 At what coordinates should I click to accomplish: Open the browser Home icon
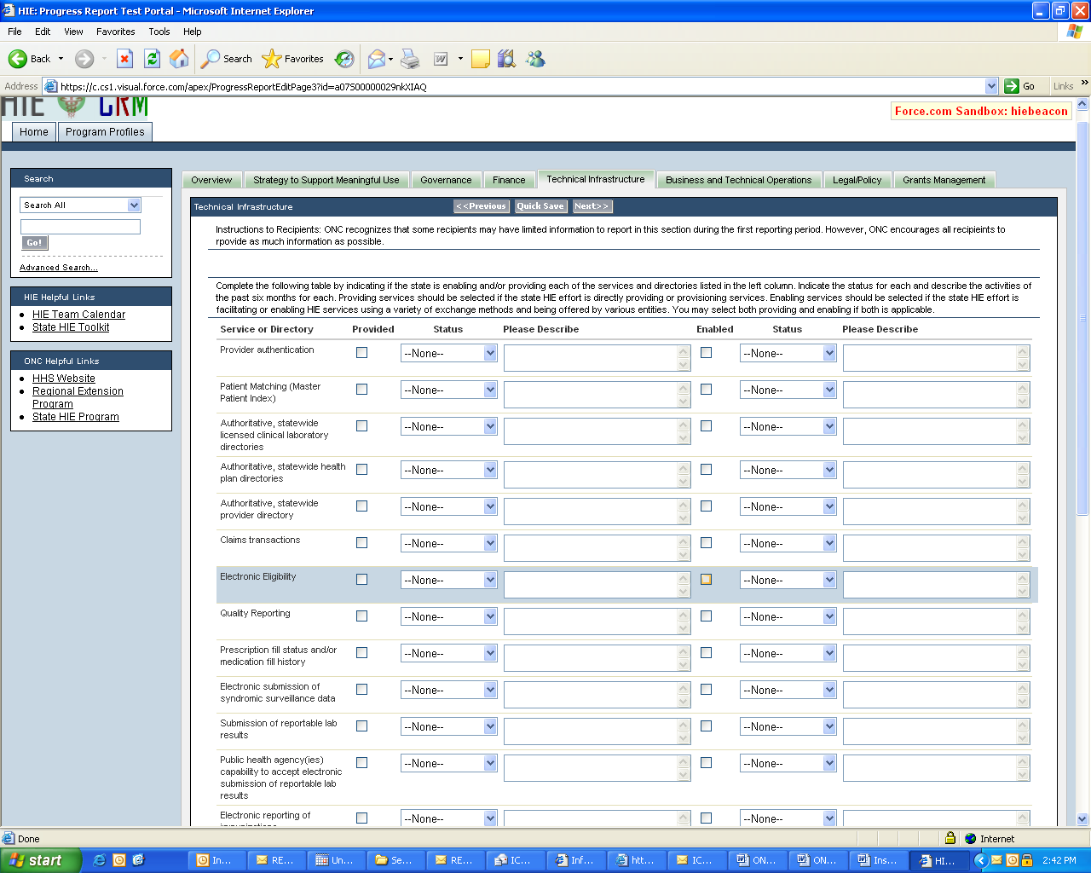pos(179,59)
